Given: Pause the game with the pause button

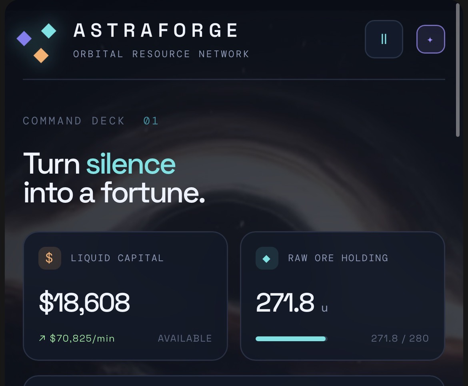Looking at the screenshot, I should tap(384, 39).
